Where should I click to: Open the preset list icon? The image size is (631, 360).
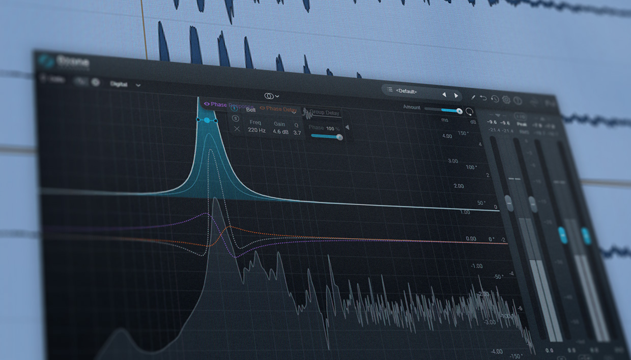390,90
